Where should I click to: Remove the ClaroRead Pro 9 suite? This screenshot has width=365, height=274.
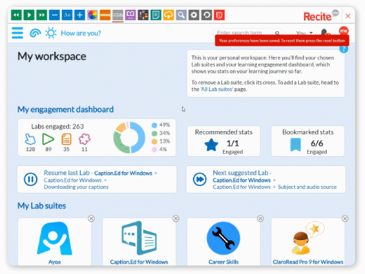pyautogui.click(x=345, y=219)
